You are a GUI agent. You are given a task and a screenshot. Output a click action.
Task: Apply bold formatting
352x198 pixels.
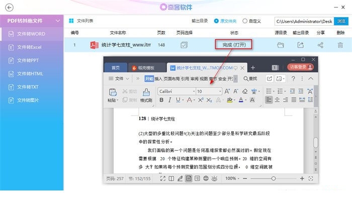click(x=161, y=100)
